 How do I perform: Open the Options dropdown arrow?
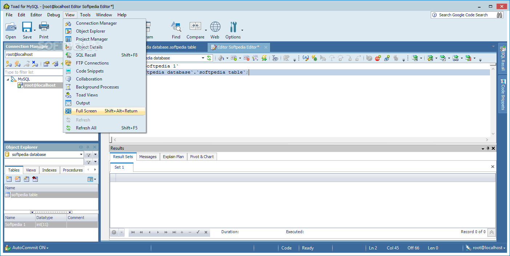tap(242, 30)
